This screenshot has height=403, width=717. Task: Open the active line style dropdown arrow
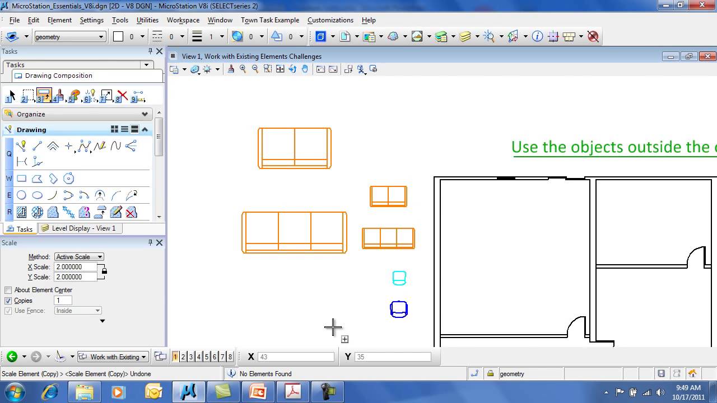(182, 36)
